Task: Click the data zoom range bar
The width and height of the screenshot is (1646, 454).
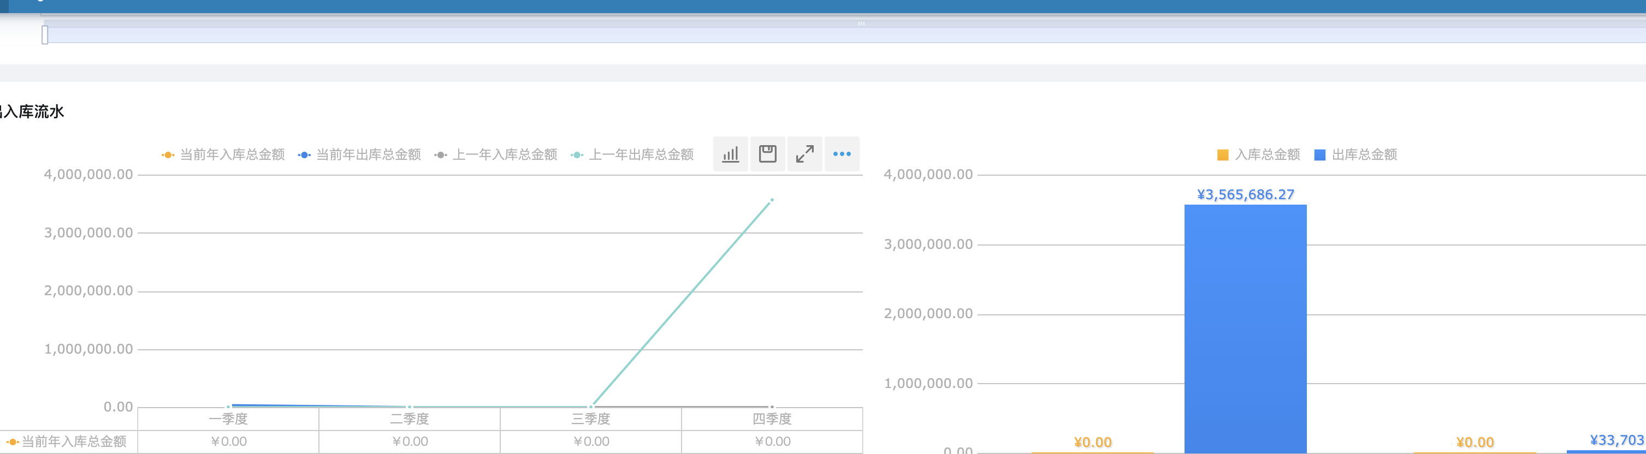Action: 845,34
